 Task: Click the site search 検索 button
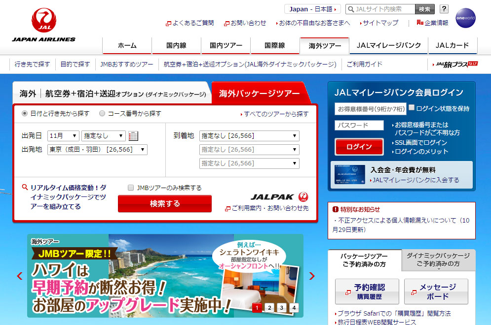coord(424,9)
